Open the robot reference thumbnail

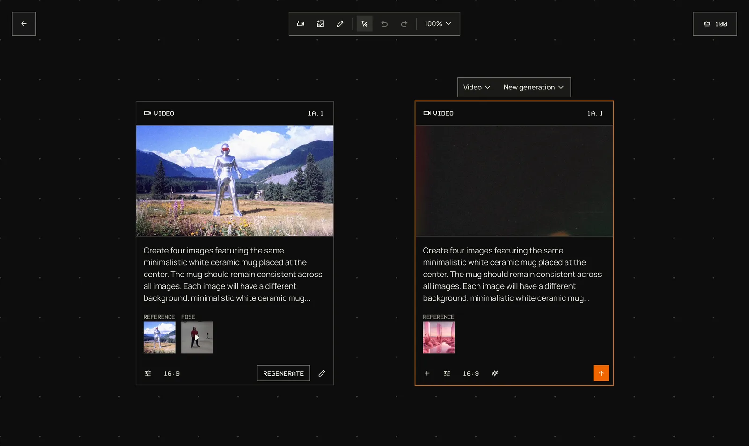[159, 337]
